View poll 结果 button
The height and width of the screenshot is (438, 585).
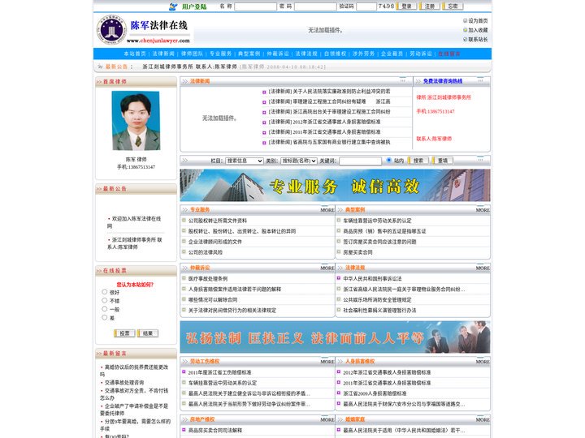pyautogui.click(x=148, y=333)
